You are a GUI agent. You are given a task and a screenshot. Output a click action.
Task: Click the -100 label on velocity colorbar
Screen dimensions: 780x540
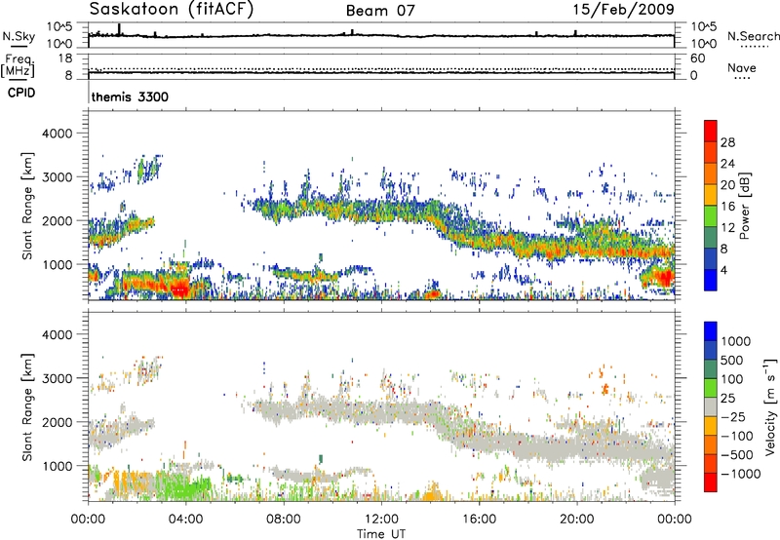click(x=737, y=436)
